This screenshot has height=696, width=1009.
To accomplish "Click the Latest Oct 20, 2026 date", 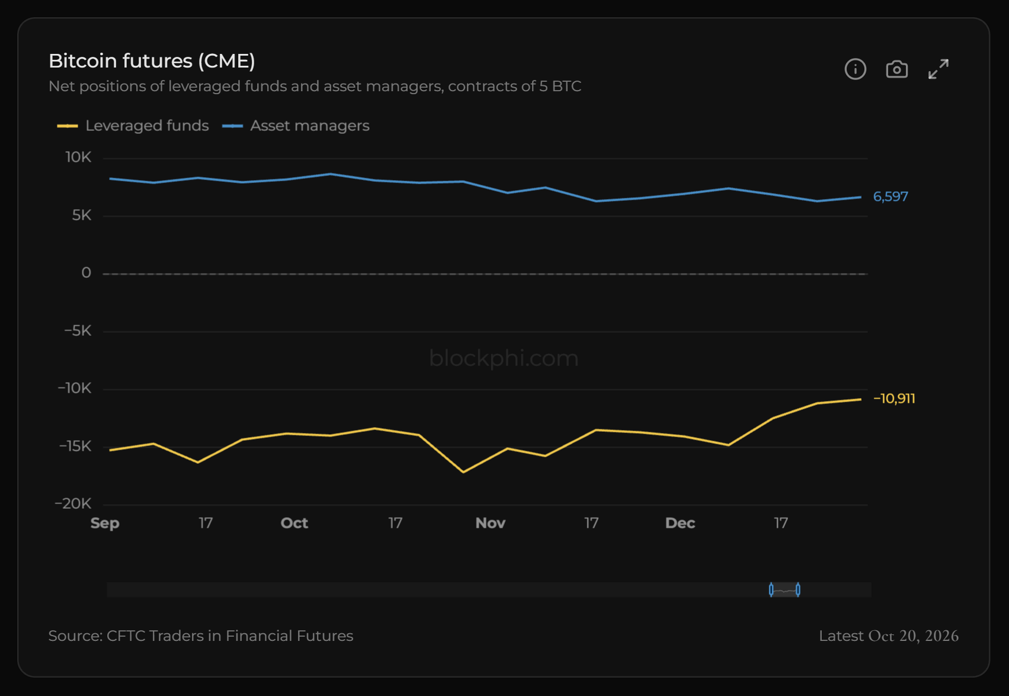I will tap(889, 636).
